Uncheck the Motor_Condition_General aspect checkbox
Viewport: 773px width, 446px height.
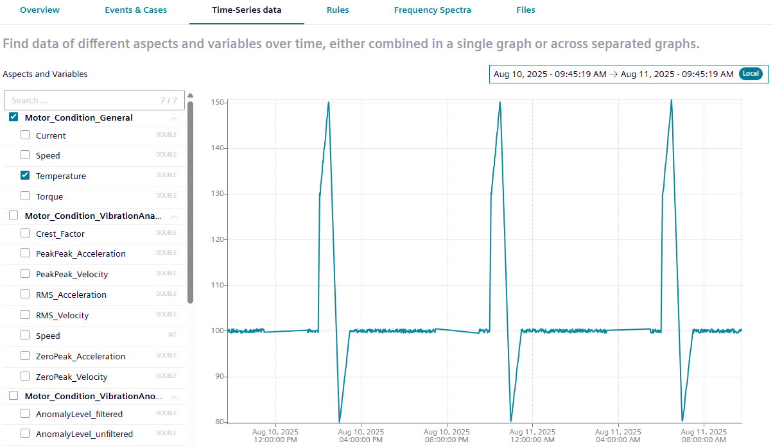13,117
